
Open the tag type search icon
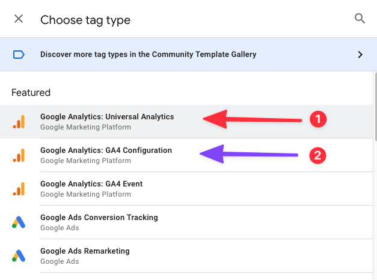(x=360, y=19)
